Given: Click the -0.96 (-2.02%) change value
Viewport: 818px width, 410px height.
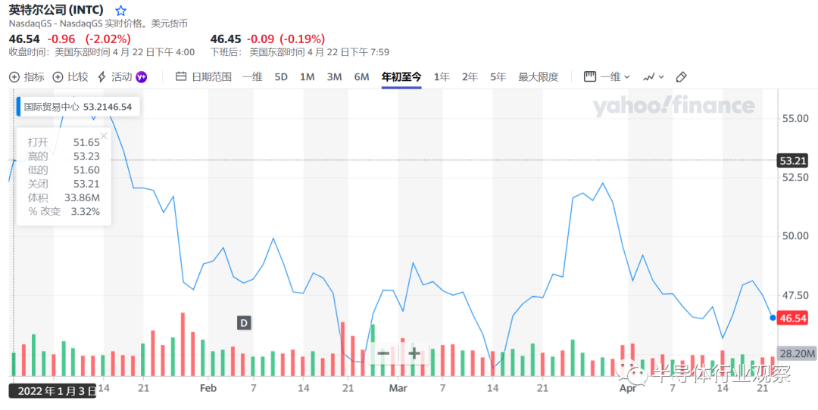Looking at the screenshot, I should click(x=89, y=39).
